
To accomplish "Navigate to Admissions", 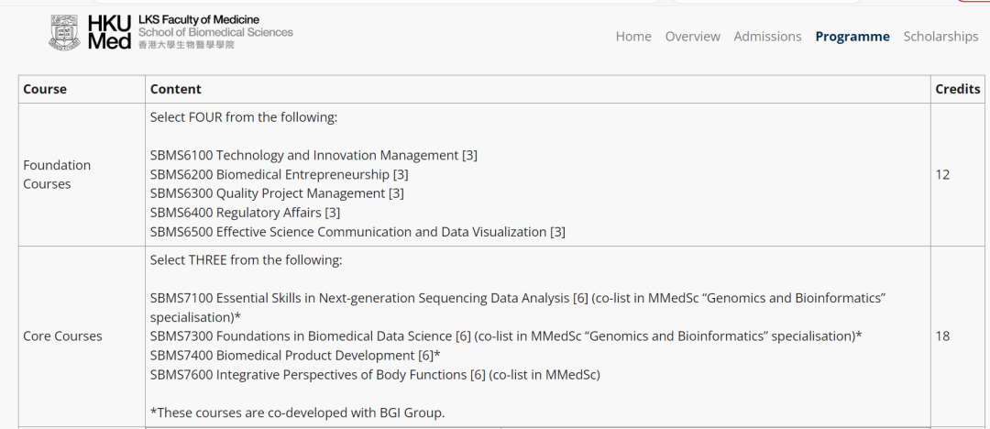I will pos(767,37).
